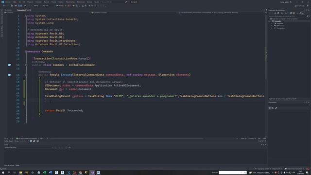Open the Windows Start menu

tap(3, 173)
